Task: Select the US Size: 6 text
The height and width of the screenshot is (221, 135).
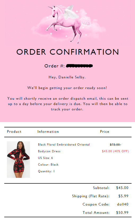Action: point(45,158)
